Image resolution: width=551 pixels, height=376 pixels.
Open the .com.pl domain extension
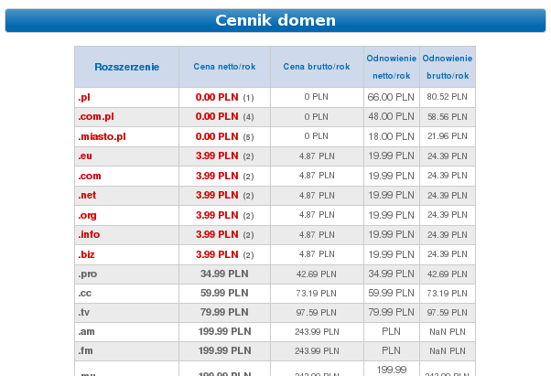click(96, 116)
